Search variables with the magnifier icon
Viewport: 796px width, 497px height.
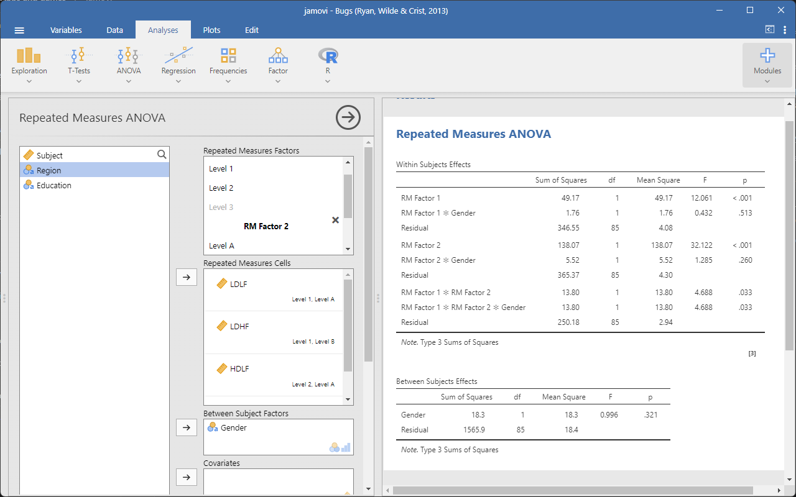pyautogui.click(x=162, y=155)
